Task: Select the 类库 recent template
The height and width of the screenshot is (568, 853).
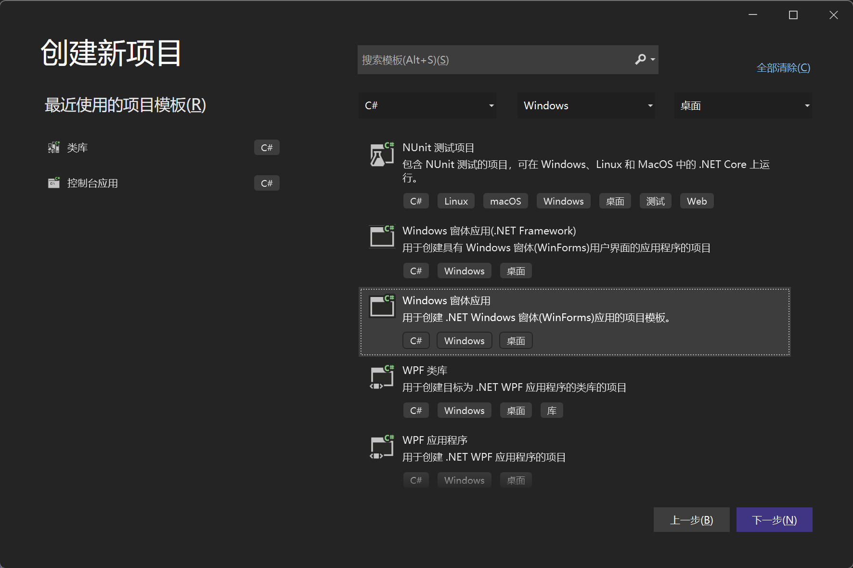Action: pos(78,148)
